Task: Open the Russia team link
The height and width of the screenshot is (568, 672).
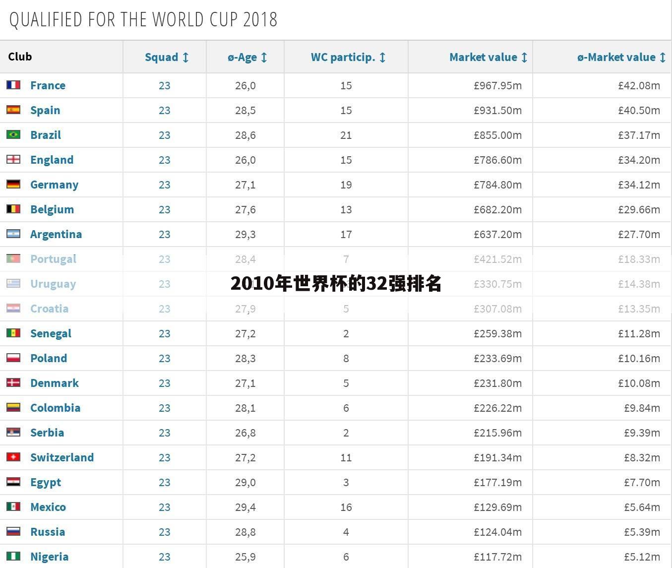Action: (48, 532)
